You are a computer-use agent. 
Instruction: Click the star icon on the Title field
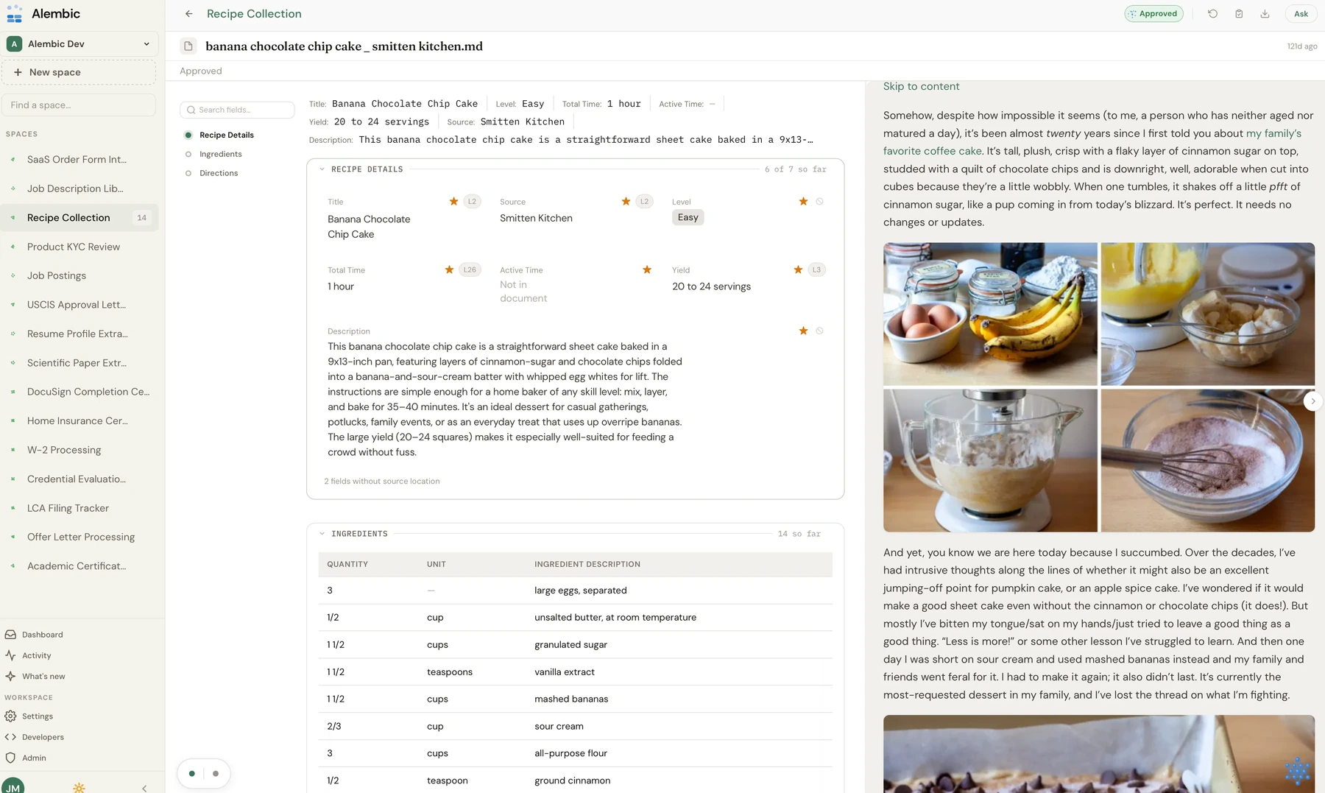453,202
